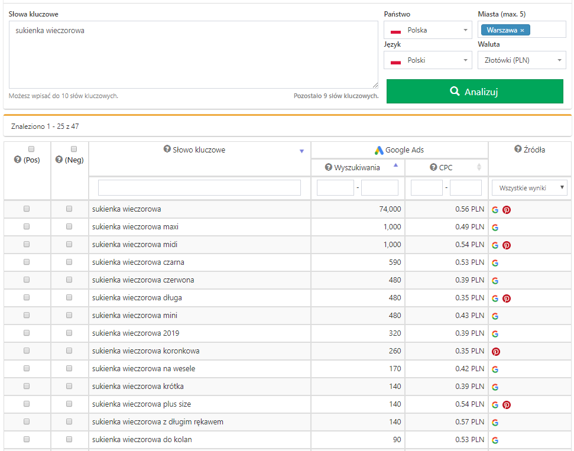The image size is (574, 451).
Task: Click Google icon in sukienka wieczorowa czarna row
Action: coord(495,263)
